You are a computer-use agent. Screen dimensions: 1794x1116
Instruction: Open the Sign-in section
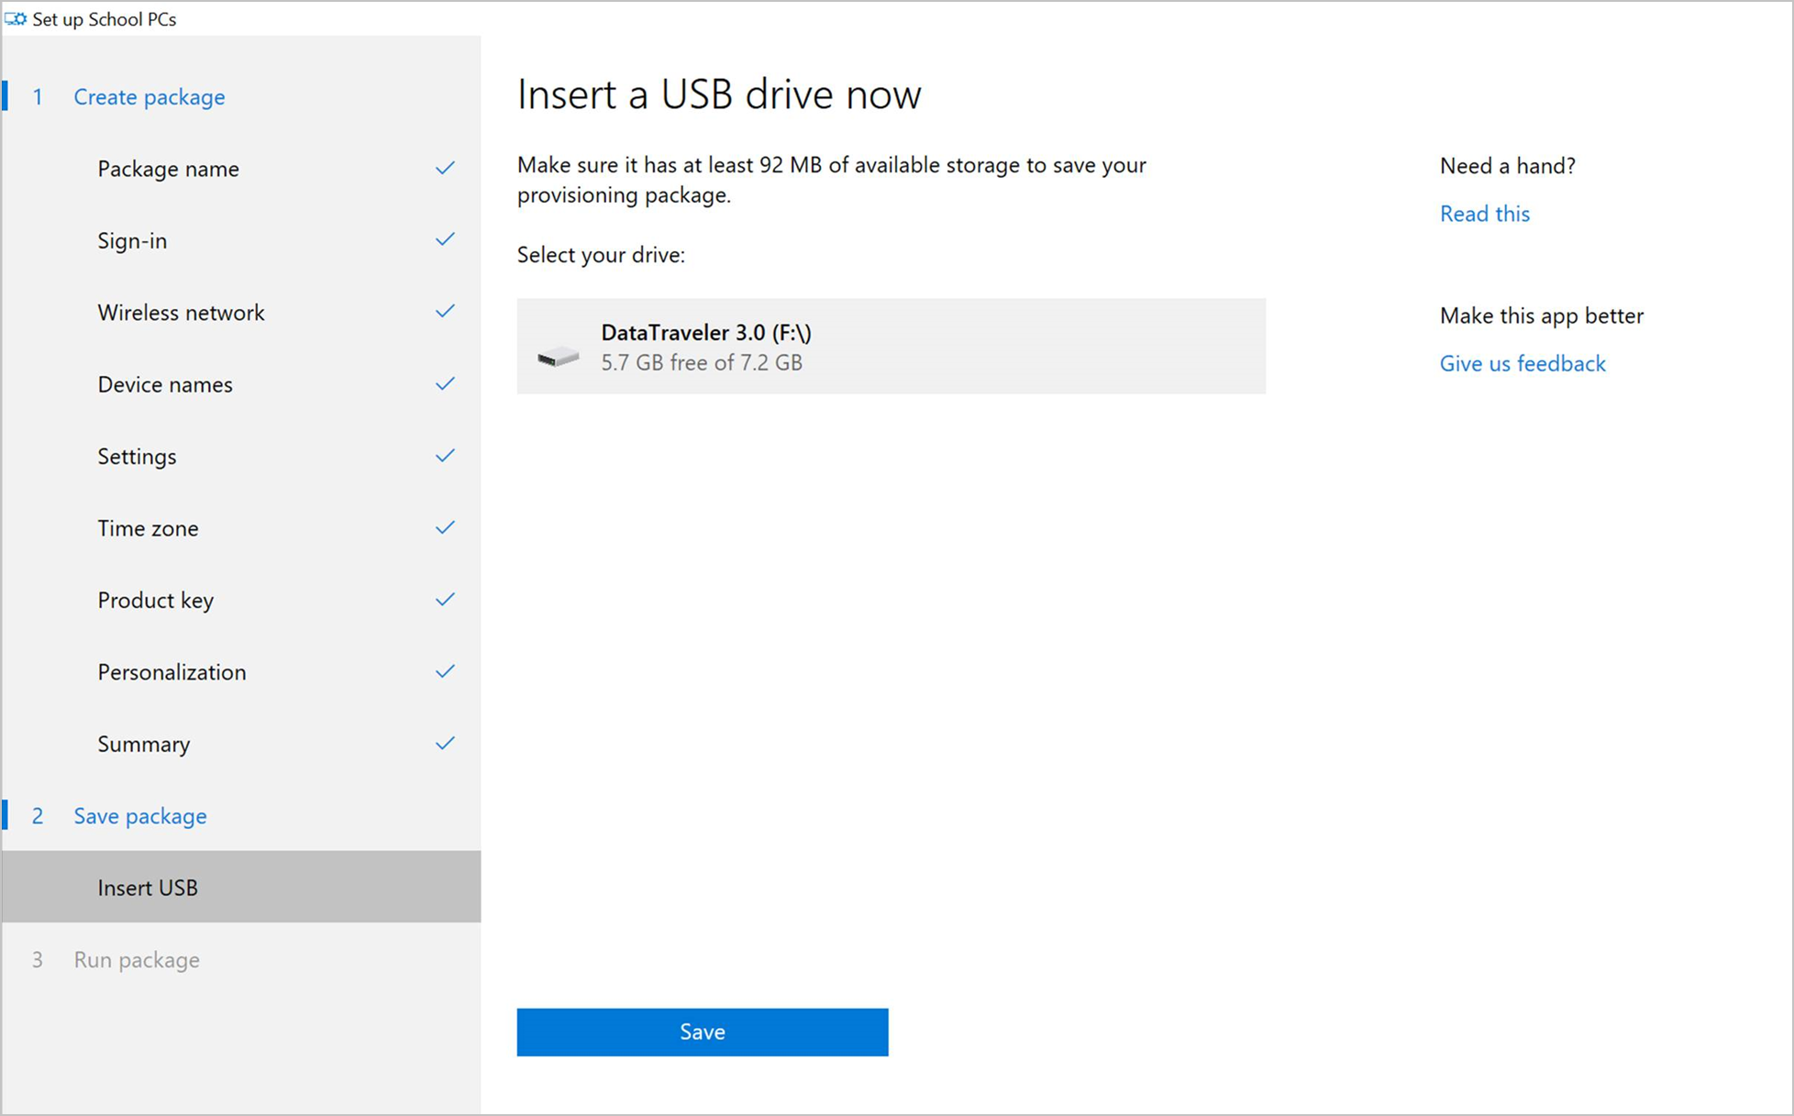click(132, 240)
